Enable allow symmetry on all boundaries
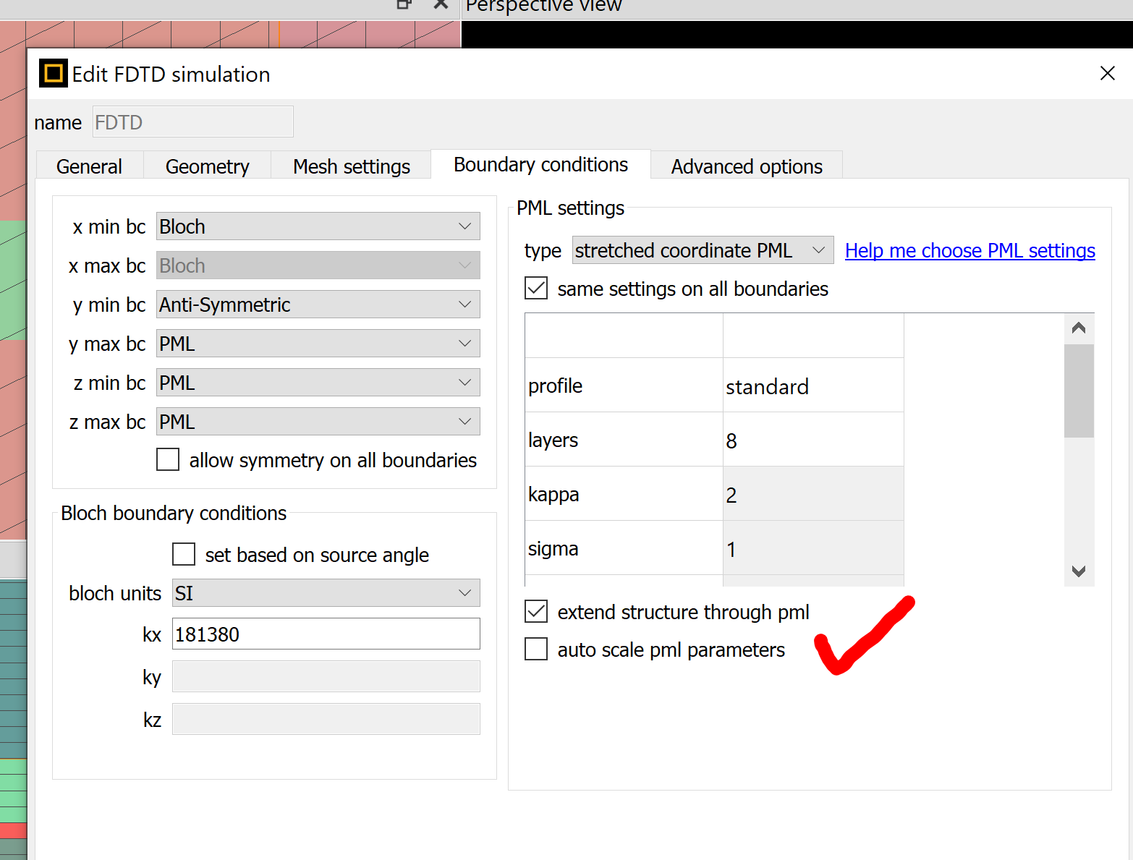This screenshot has height=860, width=1133. [x=168, y=460]
